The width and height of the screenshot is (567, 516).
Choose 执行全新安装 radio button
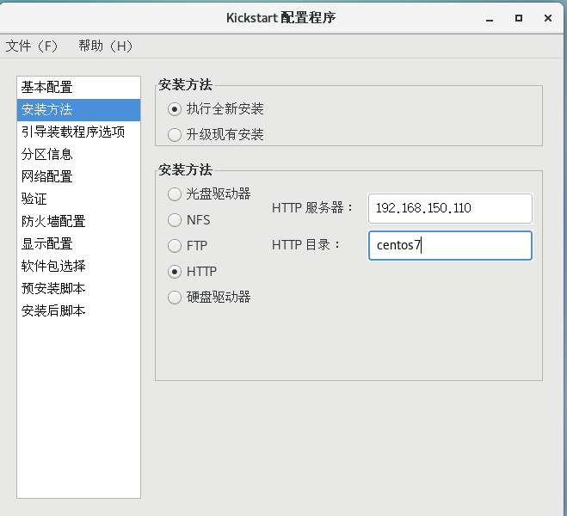click(175, 109)
